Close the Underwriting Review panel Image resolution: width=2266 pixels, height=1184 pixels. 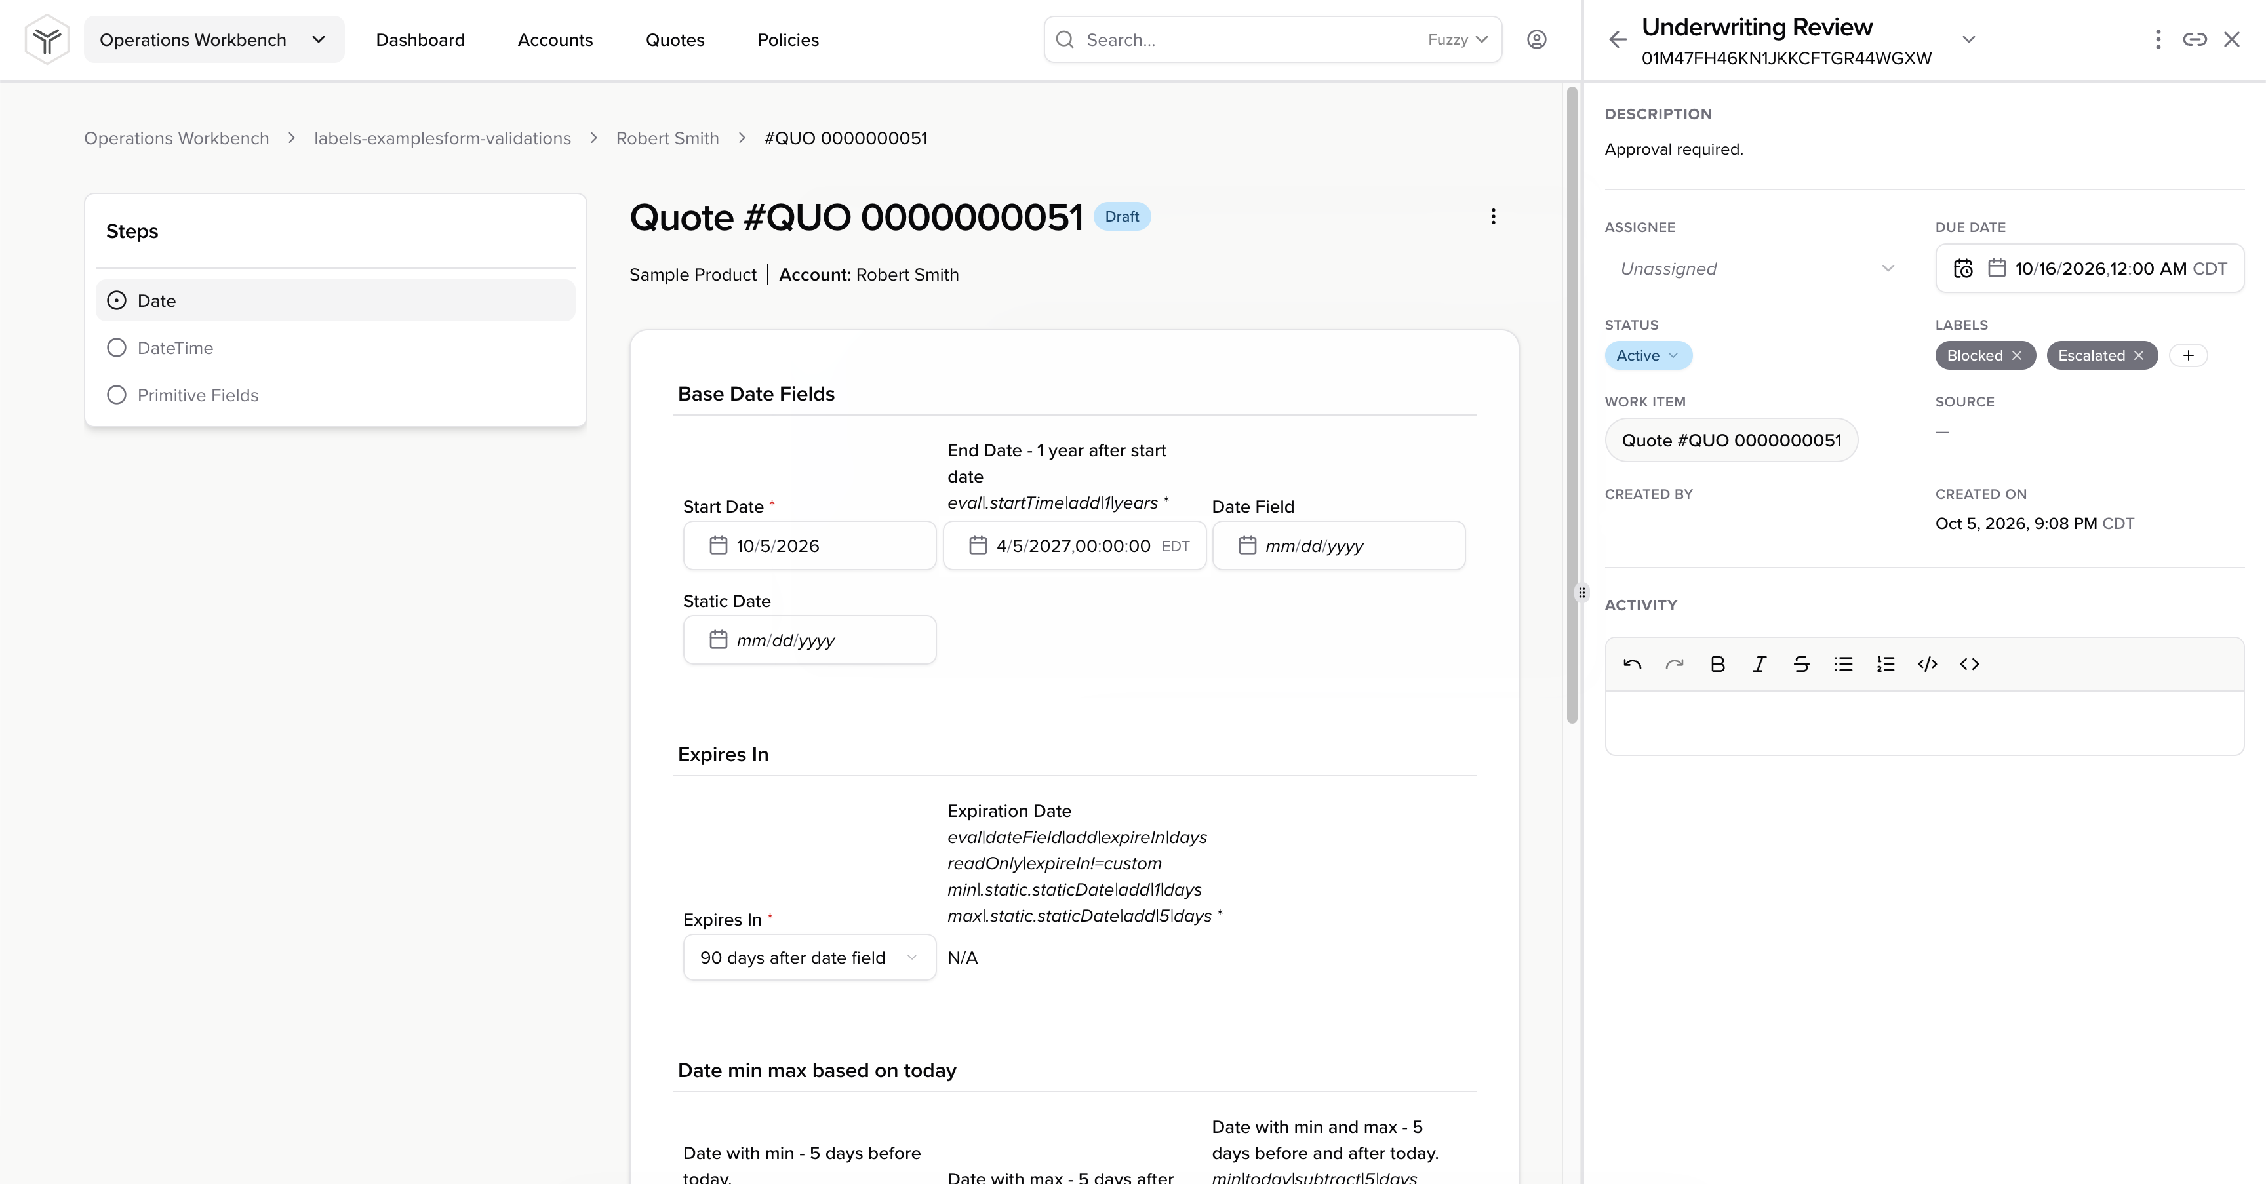(x=2232, y=39)
